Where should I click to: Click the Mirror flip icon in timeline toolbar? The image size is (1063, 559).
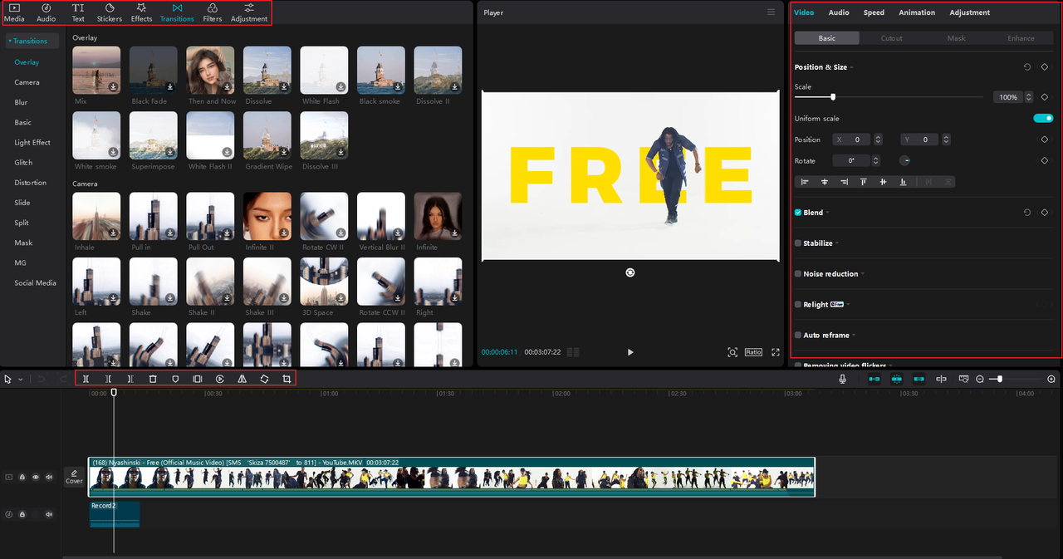pyautogui.click(x=242, y=379)
